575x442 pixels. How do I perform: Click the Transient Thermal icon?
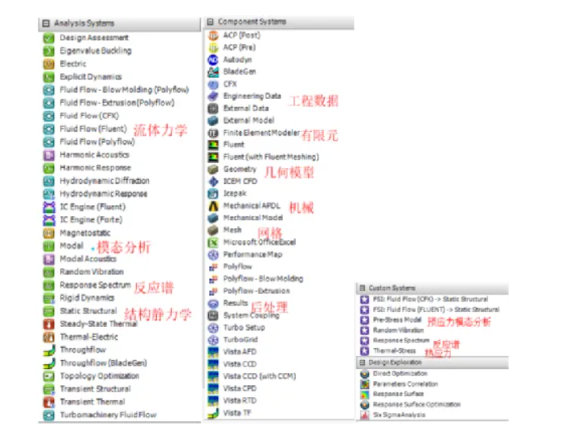pos(49,403)
